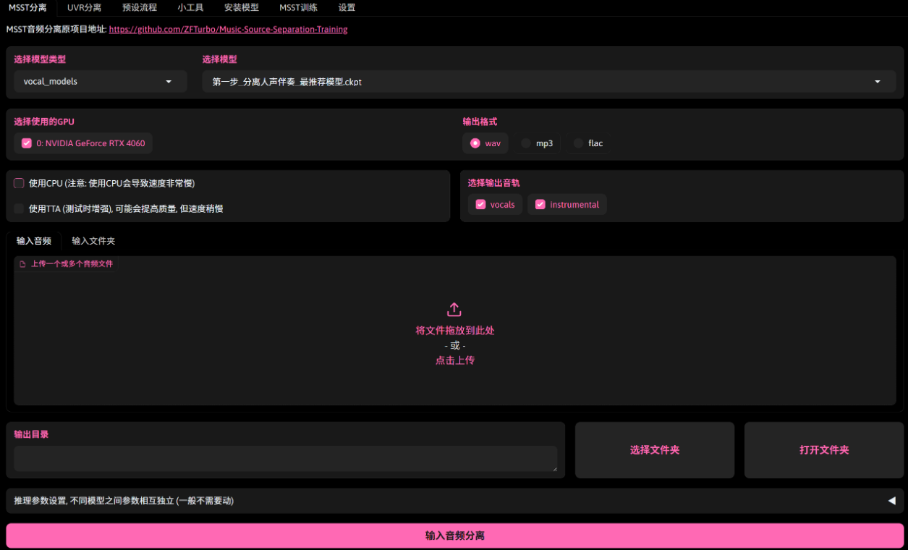Switch to the 输入文件夹 tab
Image resolution: width=908 pixels, height=550 pixels.
point(93,241)
